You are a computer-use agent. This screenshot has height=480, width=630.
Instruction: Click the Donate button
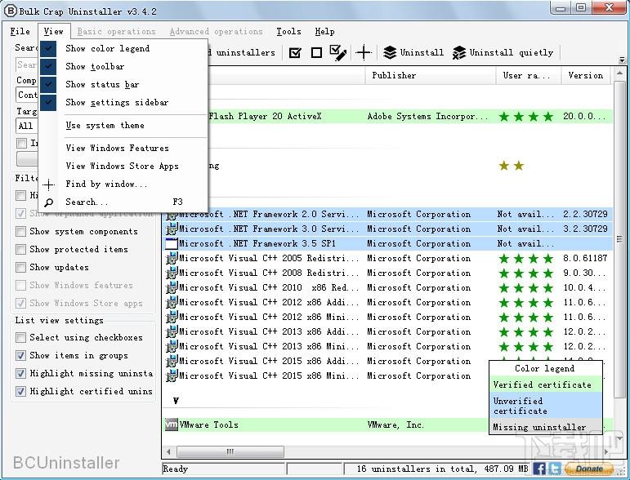click(x=589, y=469)
